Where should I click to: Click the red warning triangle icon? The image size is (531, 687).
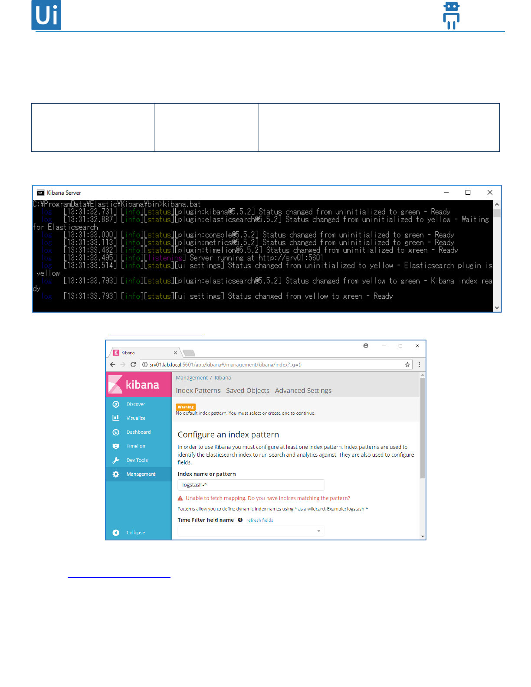(x=180, y=498)
